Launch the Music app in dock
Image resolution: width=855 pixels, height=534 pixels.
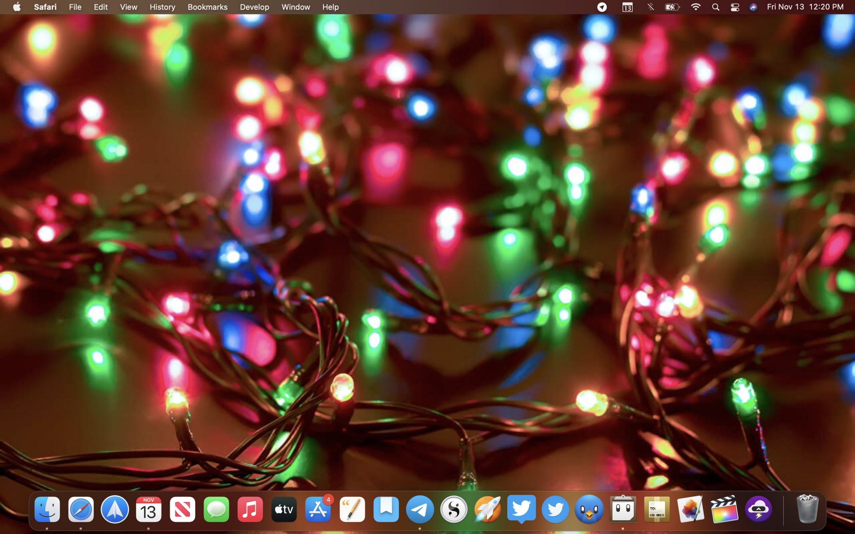[250, 509]
